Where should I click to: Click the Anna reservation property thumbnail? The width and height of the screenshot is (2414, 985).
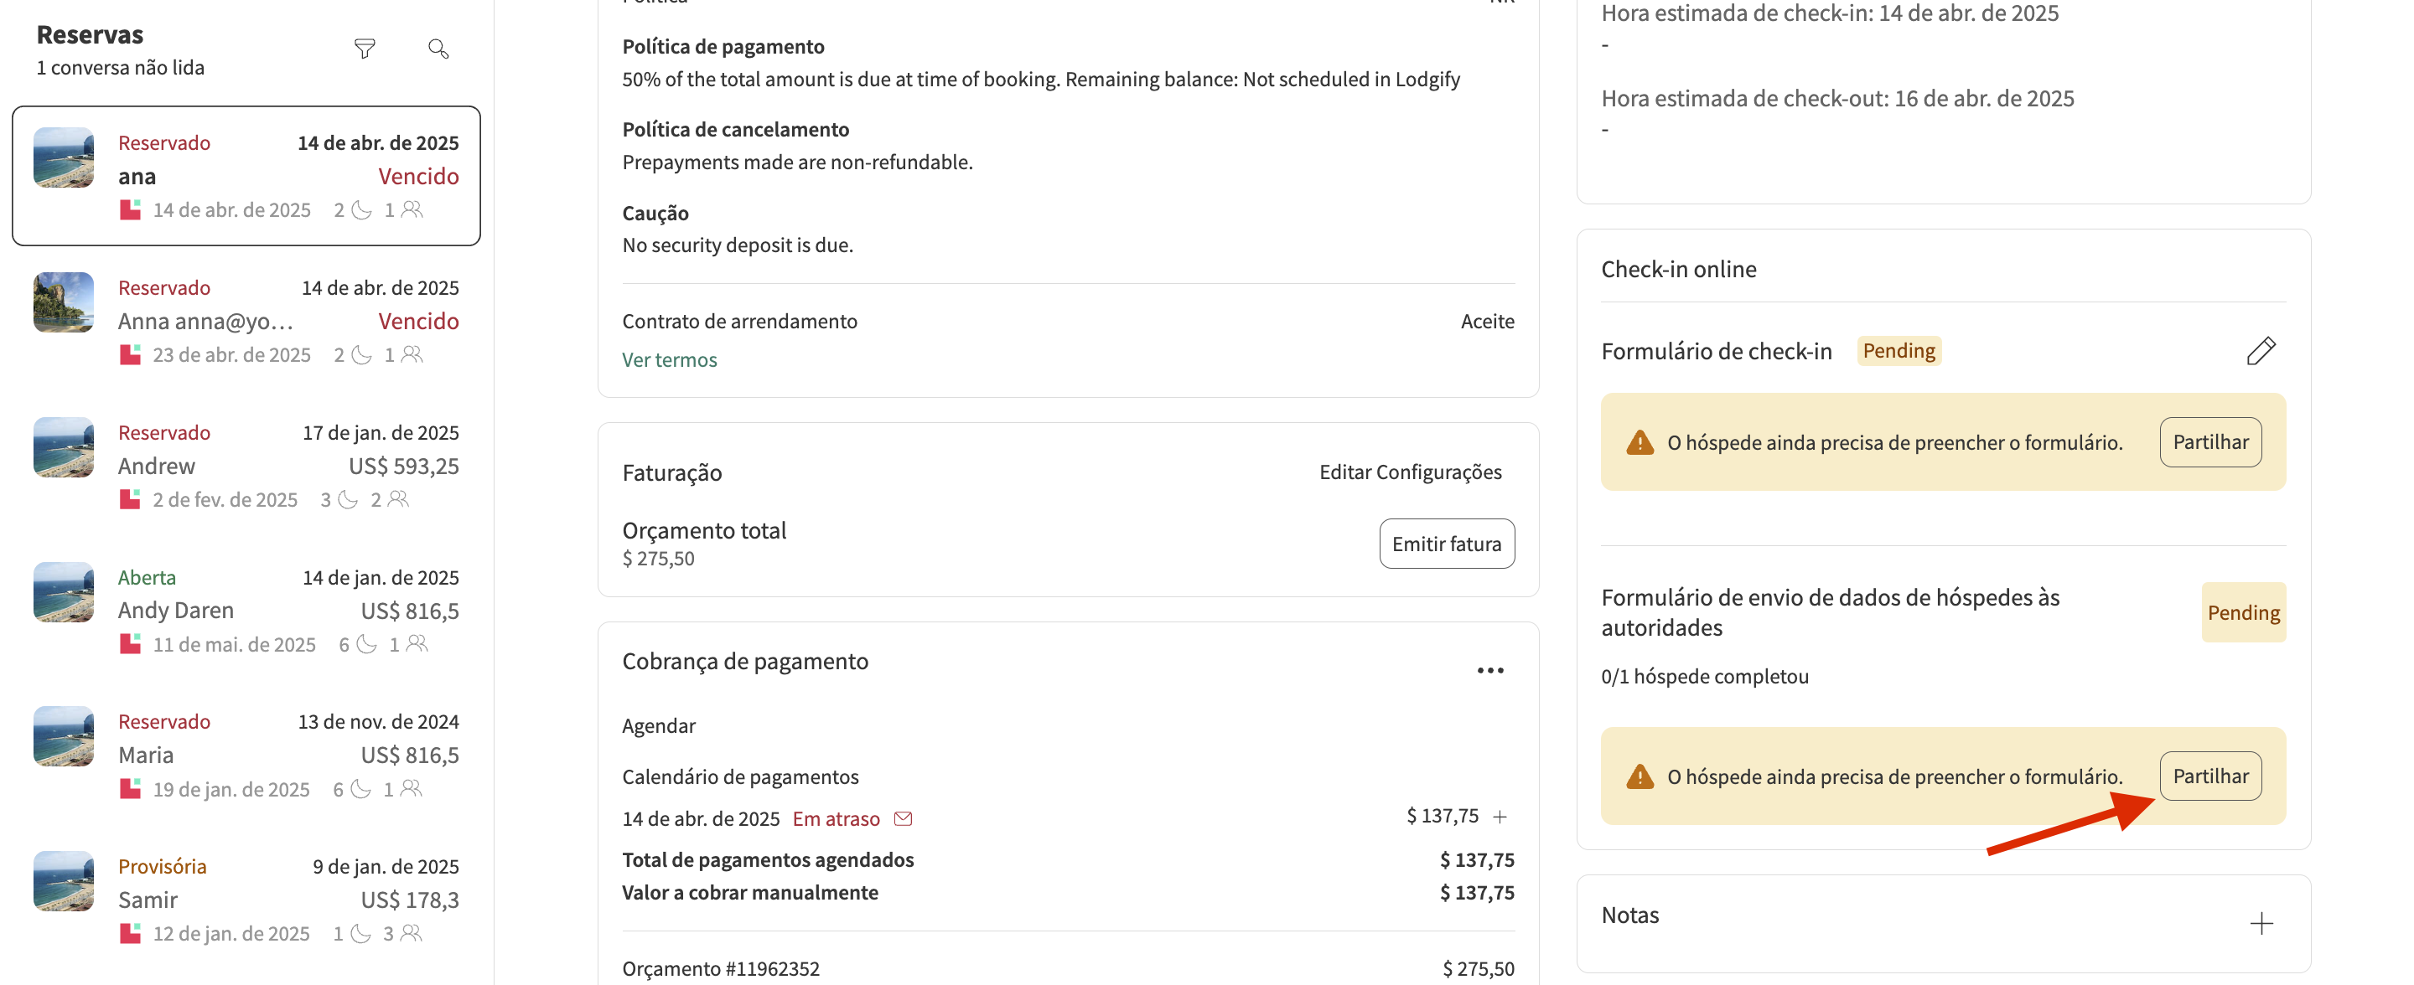(64, 302)
